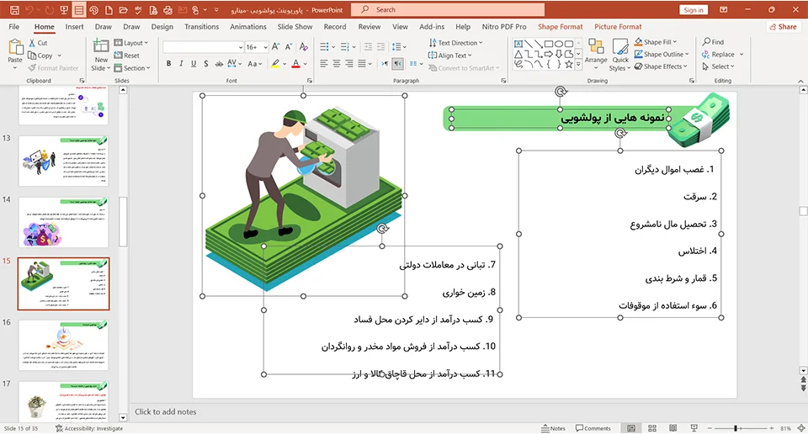Screen dimensions: 808x434
Task: Adjust the zoom slider handle
Action: (x=736, y=428)
